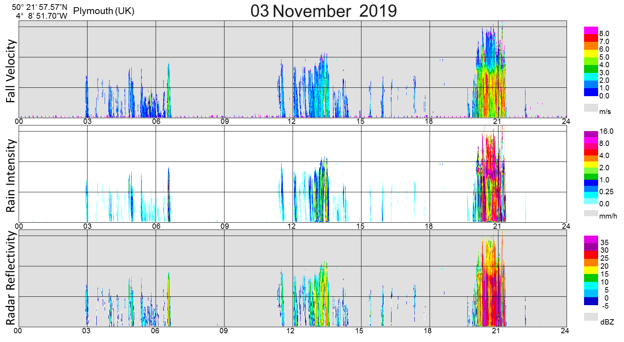Click hour label '09' under Radar Reflectivity panel
The image size is (624, 342).
(x=224, y=331)
